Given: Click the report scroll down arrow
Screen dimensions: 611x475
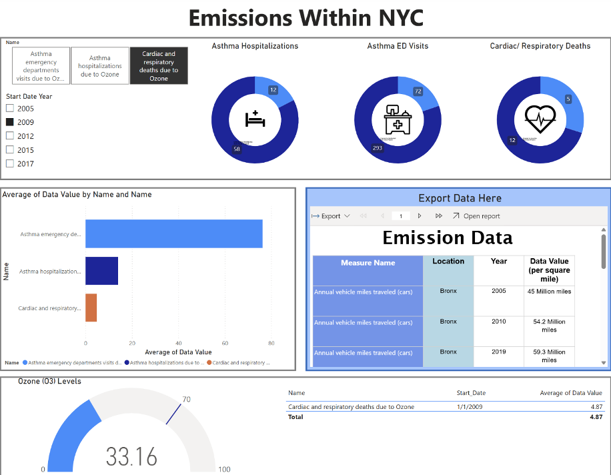Looking at the screenshot, I should coord(604,363).
